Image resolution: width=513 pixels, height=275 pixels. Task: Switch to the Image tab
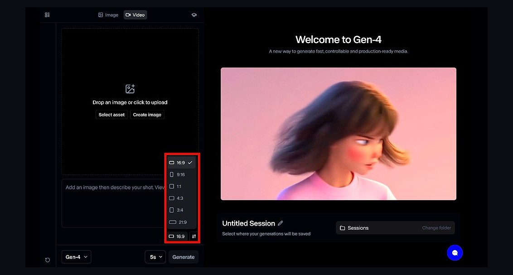coord(108,14)
